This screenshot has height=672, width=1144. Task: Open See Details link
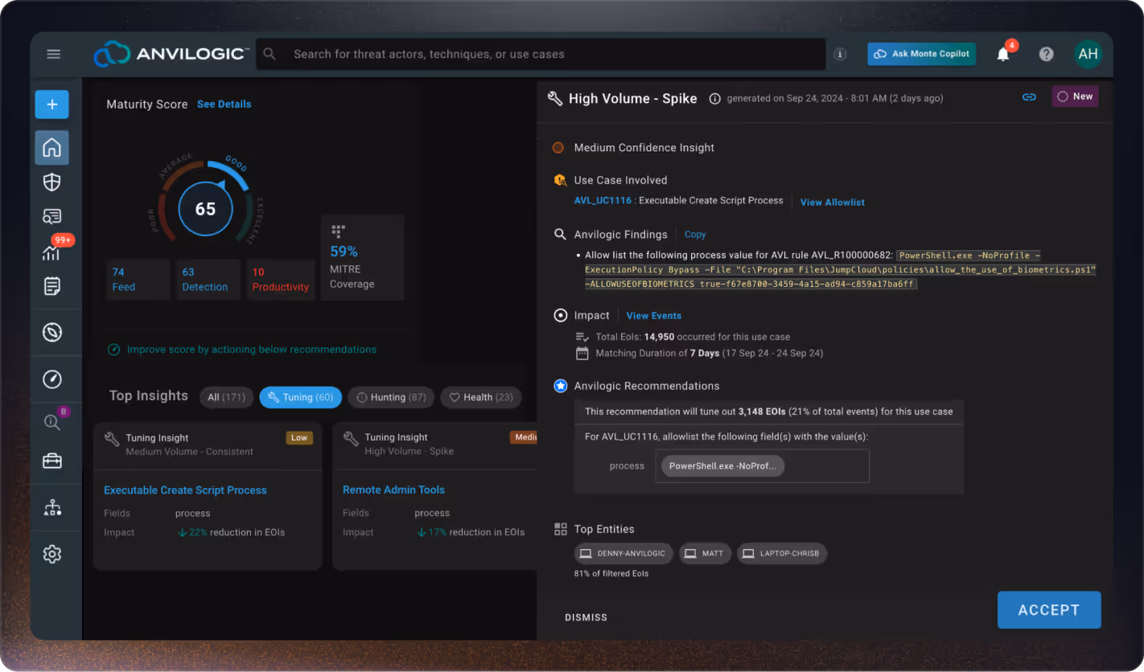pos(224,104)
